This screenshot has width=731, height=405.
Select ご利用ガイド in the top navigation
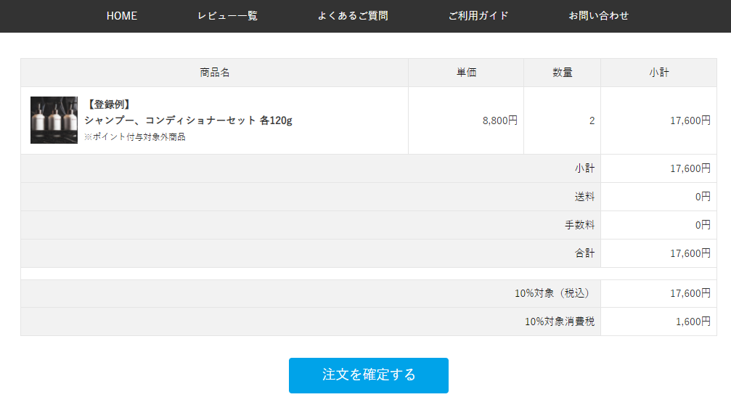478,16
